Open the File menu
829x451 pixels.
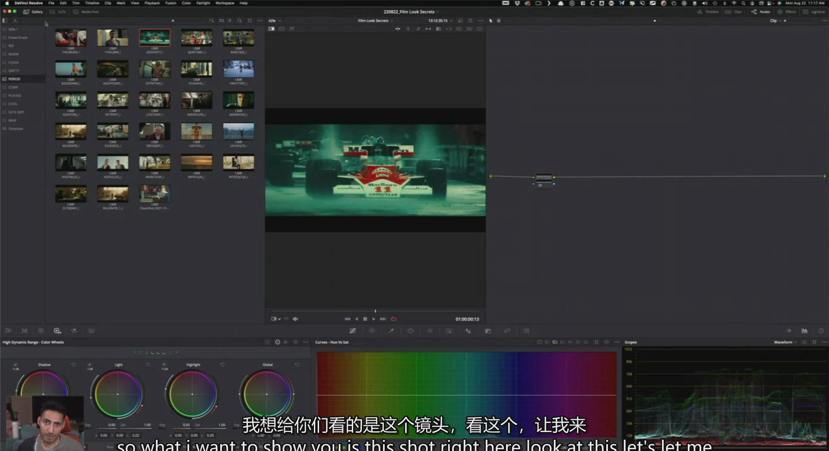(51, 3)
